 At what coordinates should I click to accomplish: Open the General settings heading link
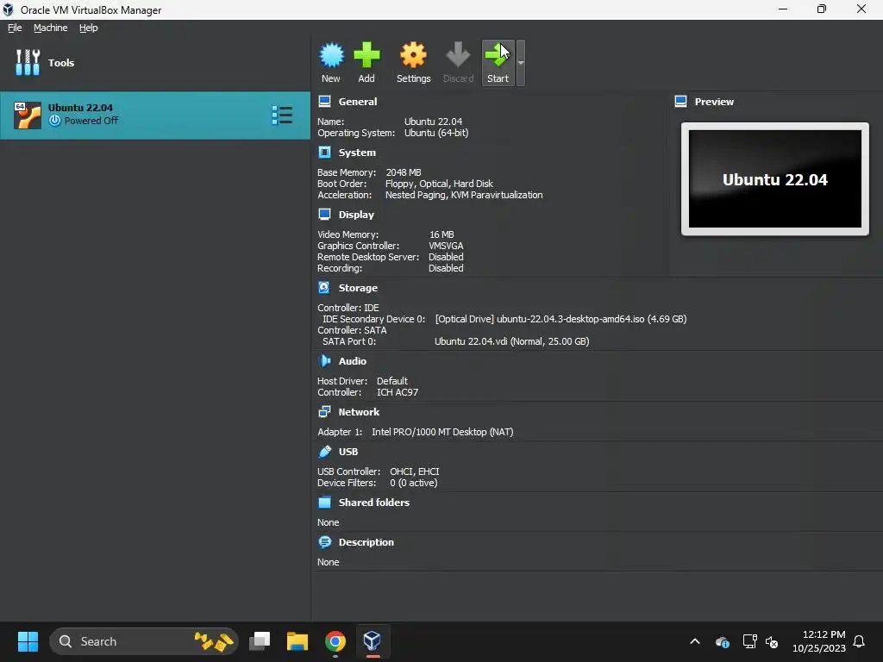click(358, 102)
